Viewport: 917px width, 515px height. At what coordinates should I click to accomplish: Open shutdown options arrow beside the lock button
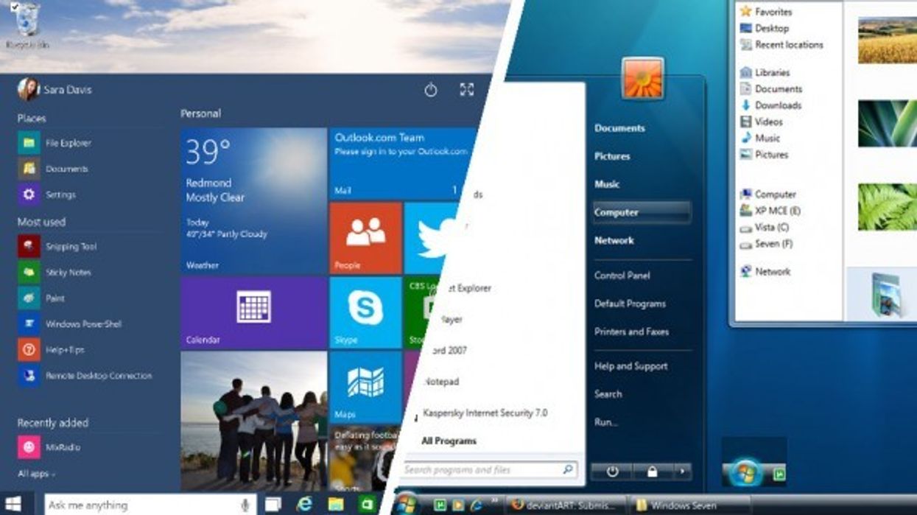[x=681, y=472]
